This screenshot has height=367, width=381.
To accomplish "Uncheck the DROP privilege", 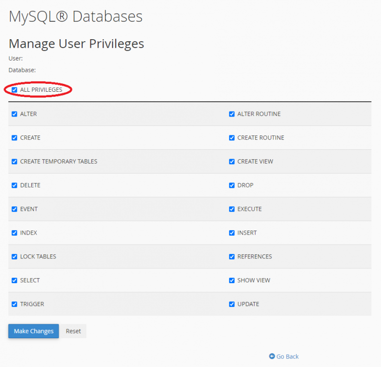I will [232, 185].
